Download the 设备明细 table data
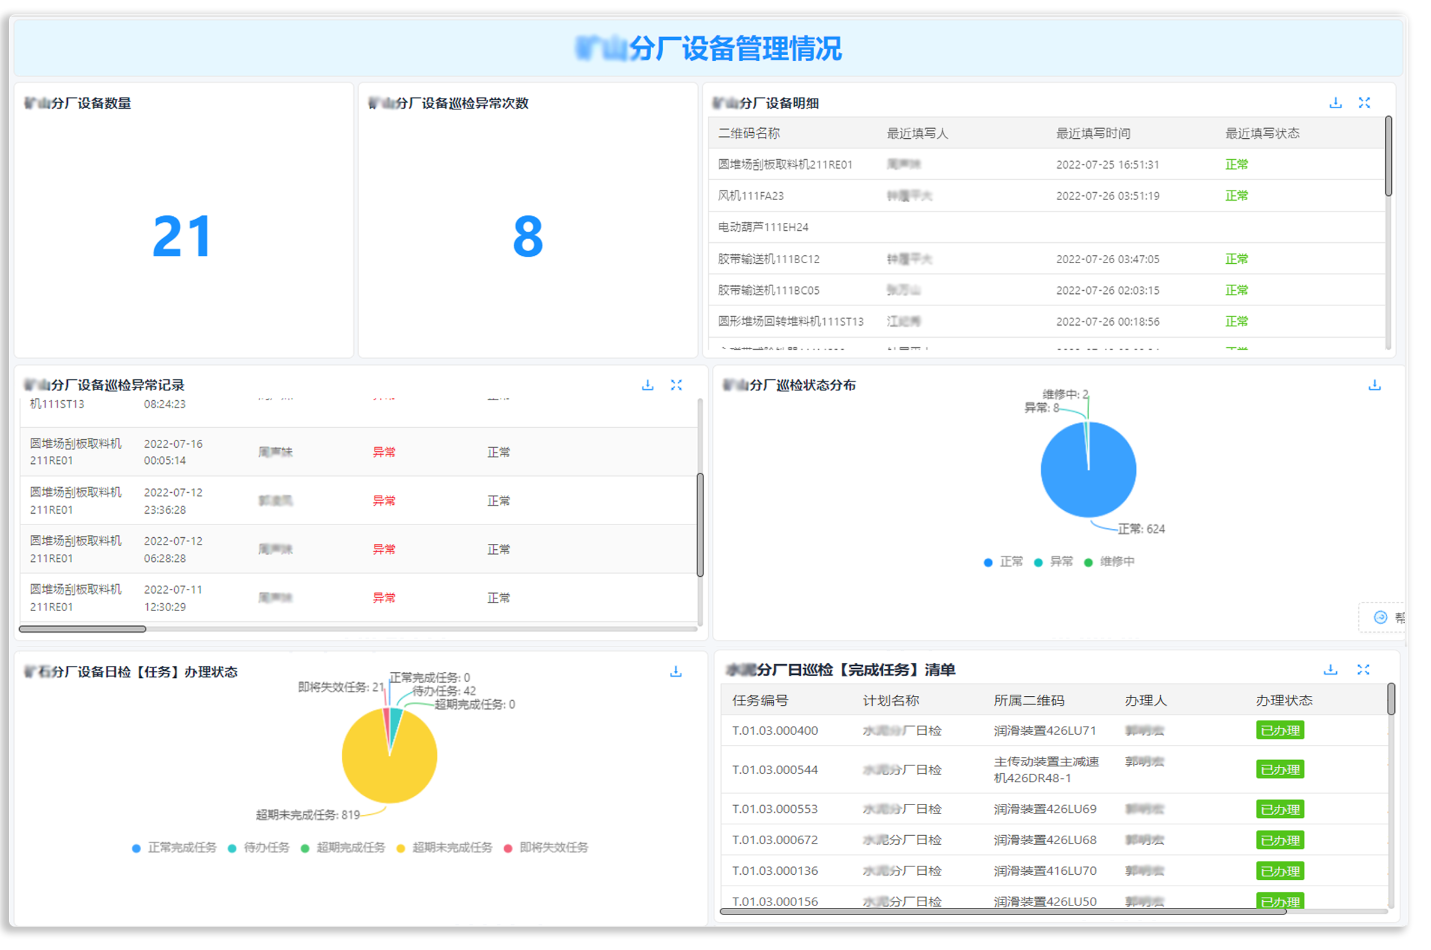1431x950 pixels. click(1335, 102)
